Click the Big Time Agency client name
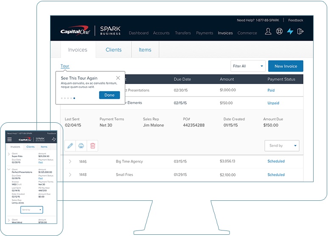 coord(129,161)
